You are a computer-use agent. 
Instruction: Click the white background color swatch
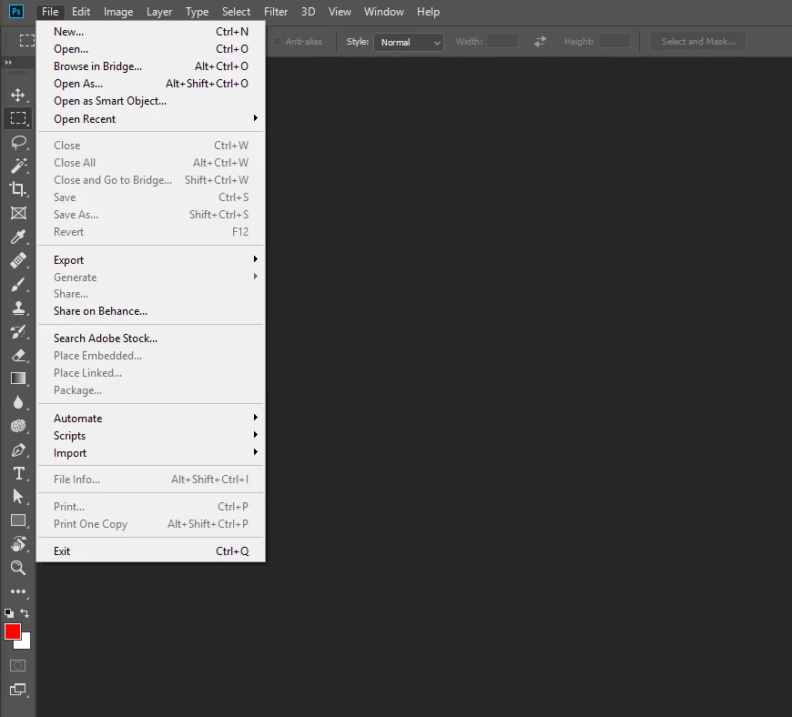(25, 642)
